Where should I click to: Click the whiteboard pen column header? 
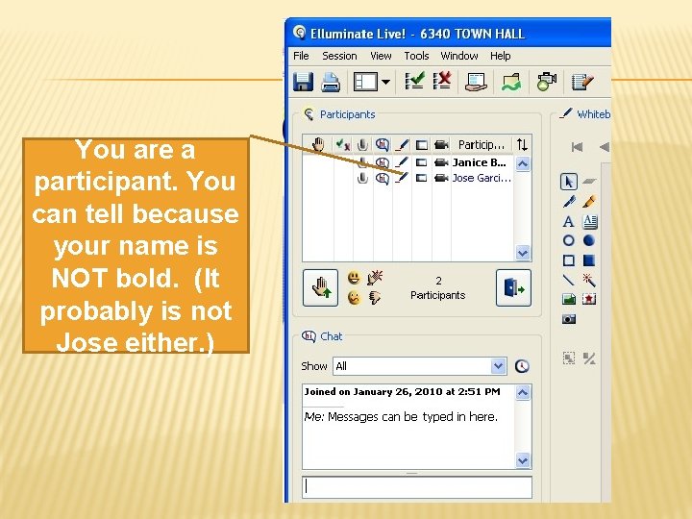(402, 144)
